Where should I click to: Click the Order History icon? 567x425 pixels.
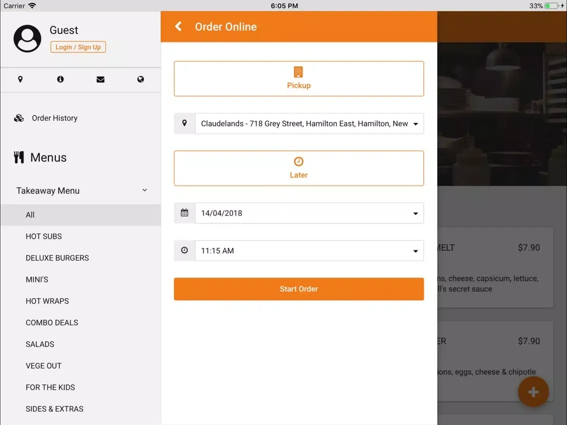pyautogui.click(x=19, y=118)
